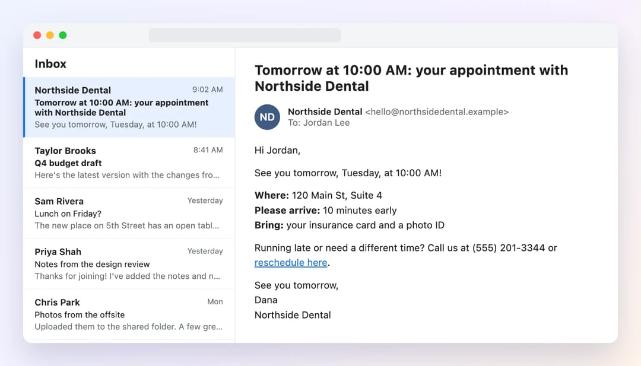This screenshot has width=641, height=366.
Task: Open Chris Park Photos from the offsite email
Action: [129, 314]
